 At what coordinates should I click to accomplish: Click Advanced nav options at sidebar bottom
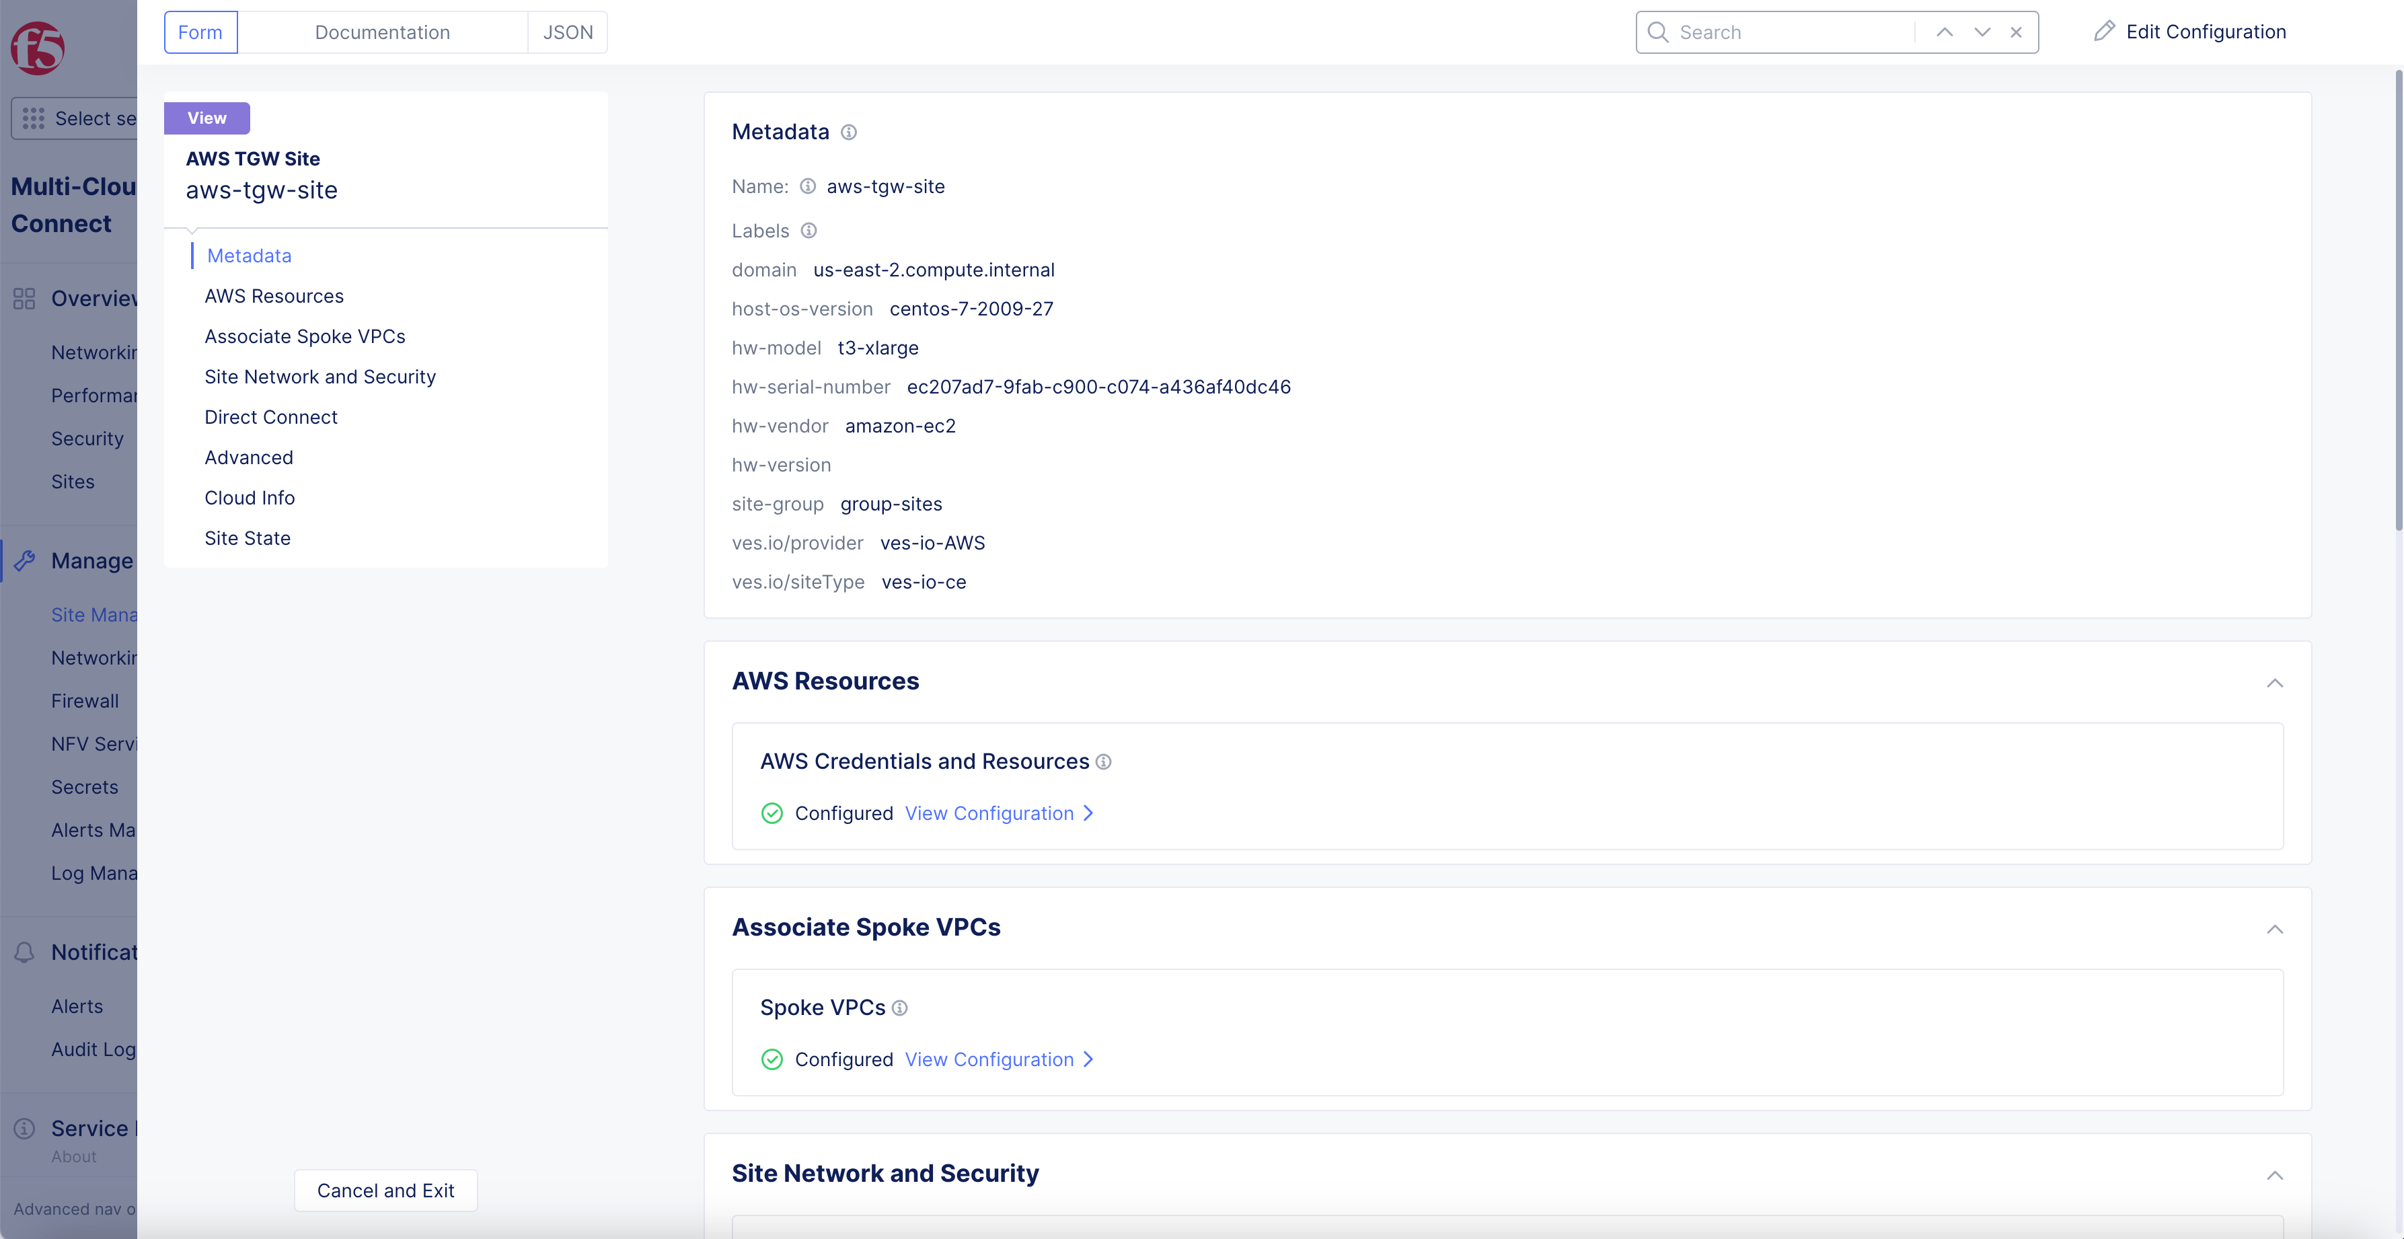[x=75, y=1209]
